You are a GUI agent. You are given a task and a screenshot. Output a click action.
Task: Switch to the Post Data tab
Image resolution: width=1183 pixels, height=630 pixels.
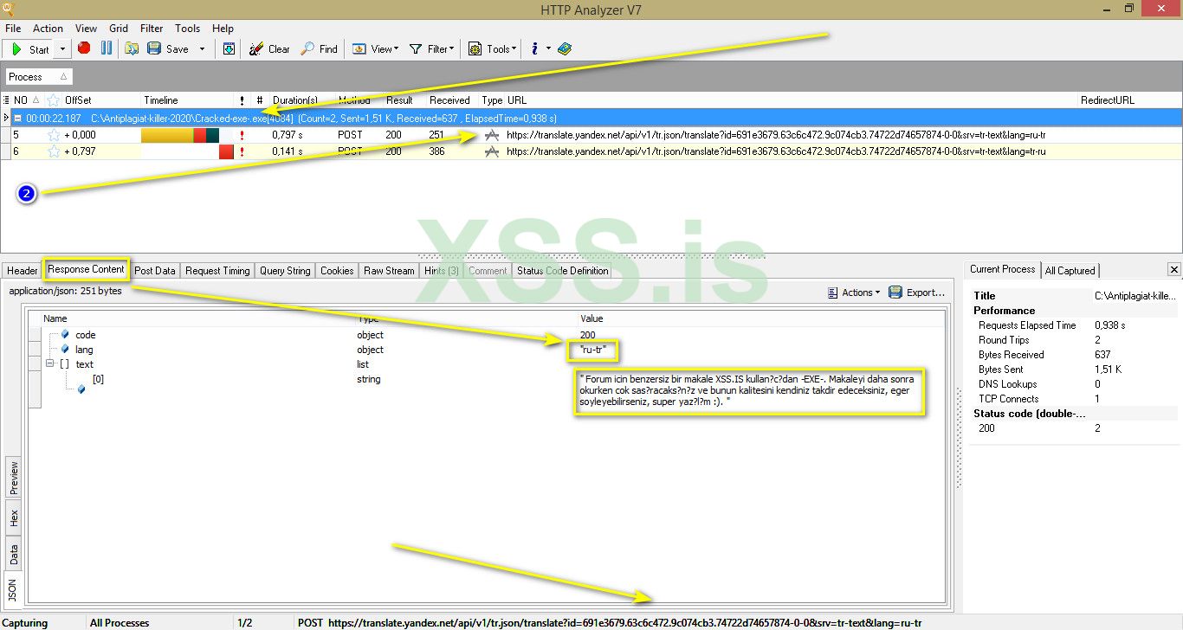click(155, 271)
